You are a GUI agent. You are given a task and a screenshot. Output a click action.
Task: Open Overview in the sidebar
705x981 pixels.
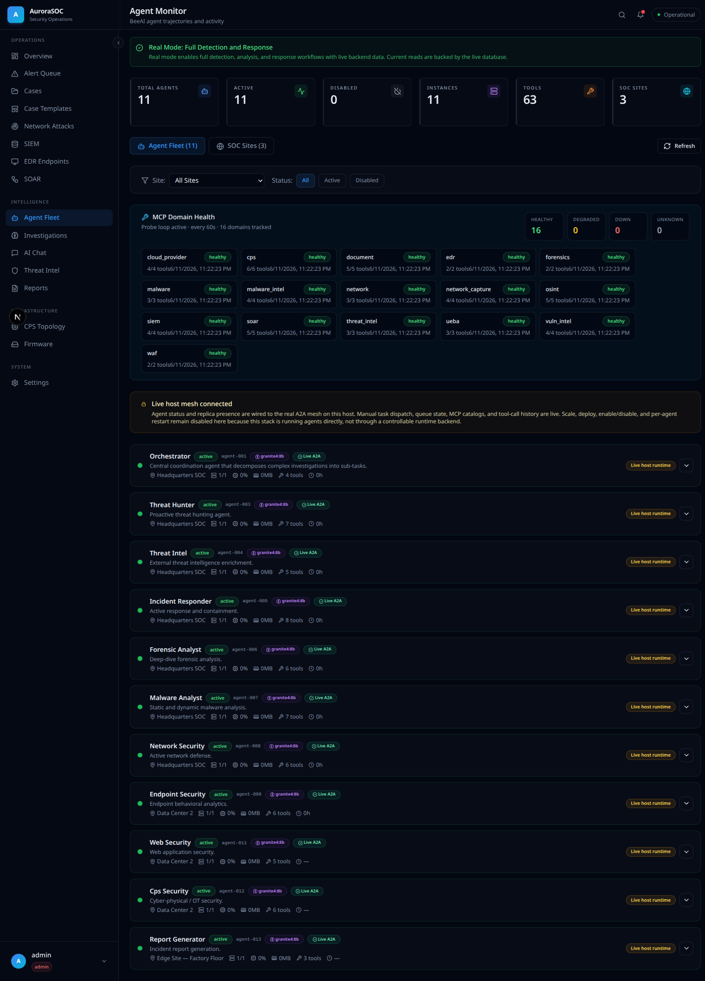pyautogui.click(x=59, y=56)
